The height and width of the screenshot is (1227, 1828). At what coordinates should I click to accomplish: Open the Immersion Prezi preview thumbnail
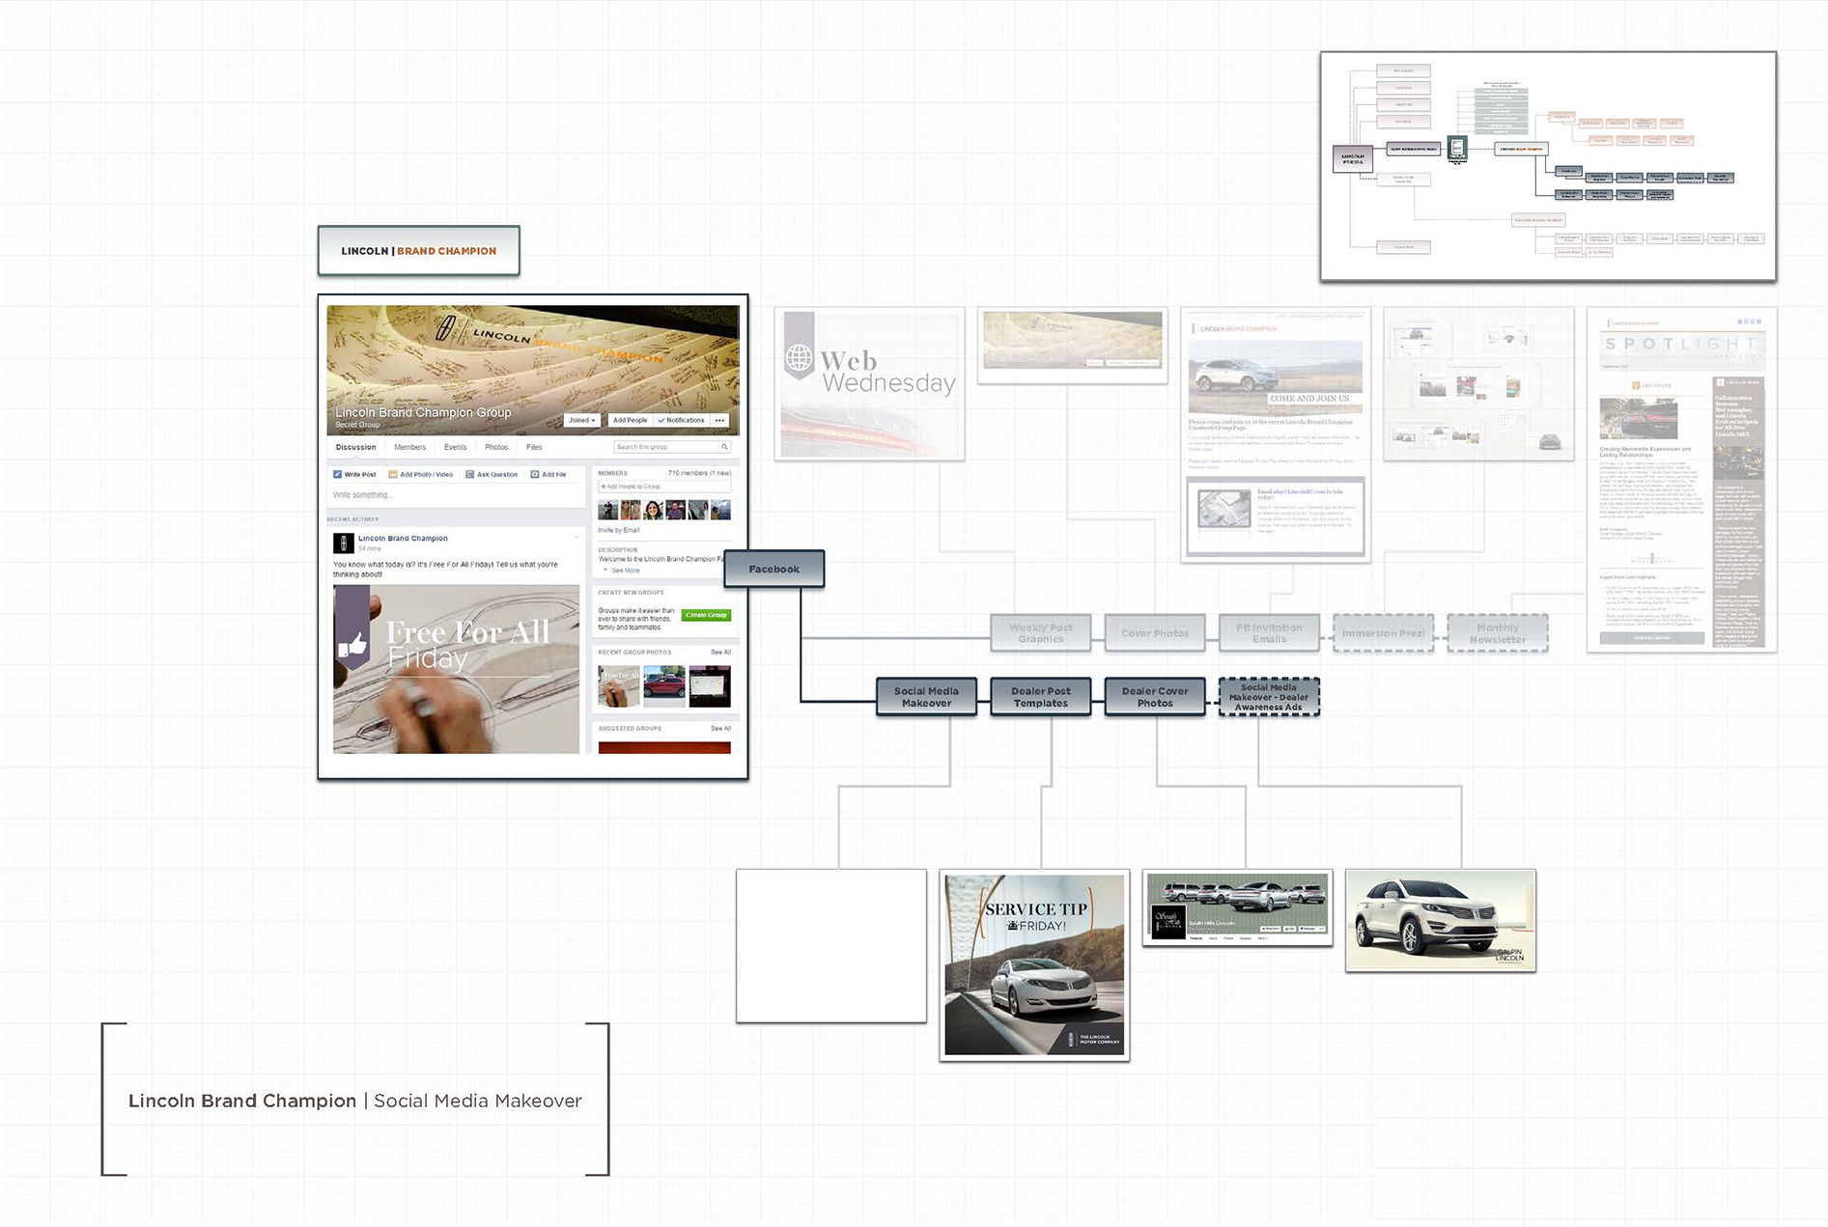(x=1478, y=384)
